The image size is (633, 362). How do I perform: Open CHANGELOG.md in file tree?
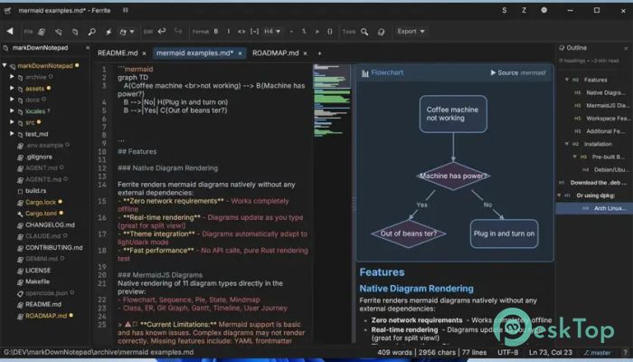50,224
